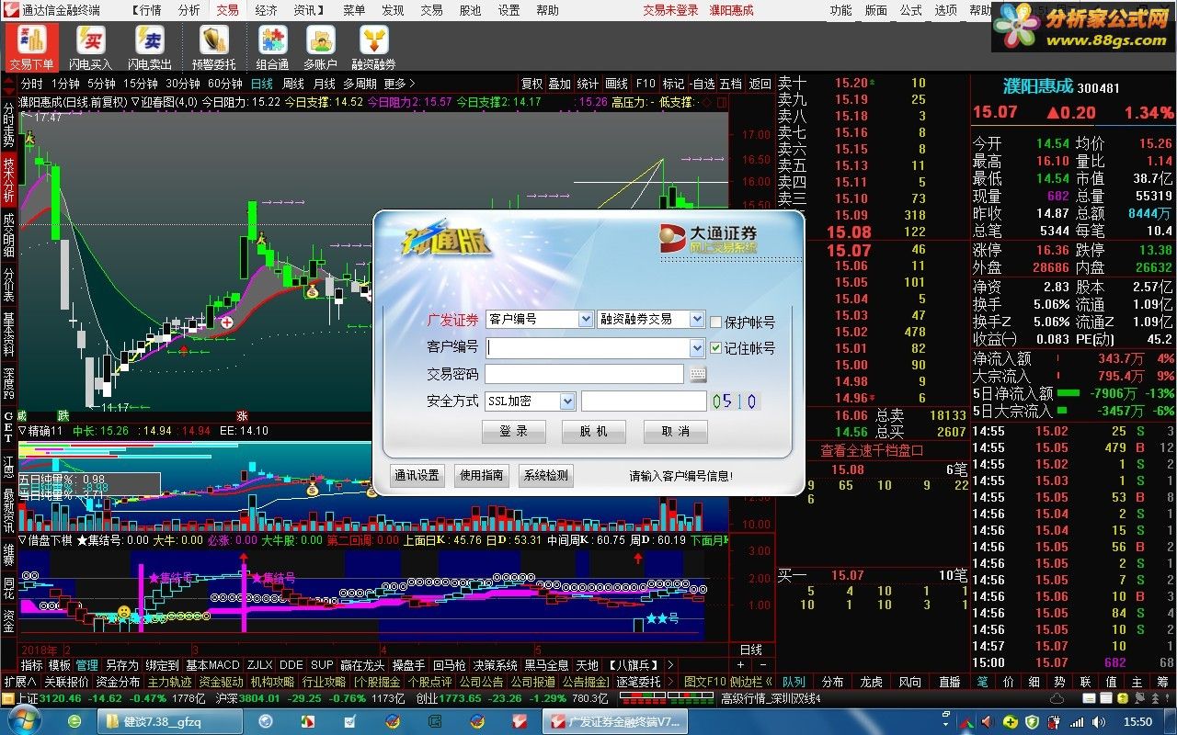Refresh the 0510 verification code image
This screenshot has width=1177, height=735.
(x=734, y=401)
